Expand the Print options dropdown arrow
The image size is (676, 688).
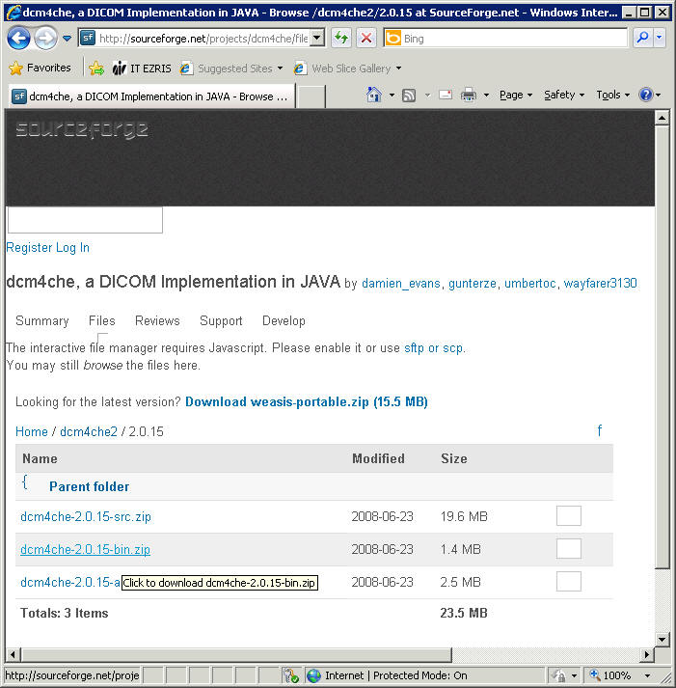pyautogui.click(x=486, y=95)
